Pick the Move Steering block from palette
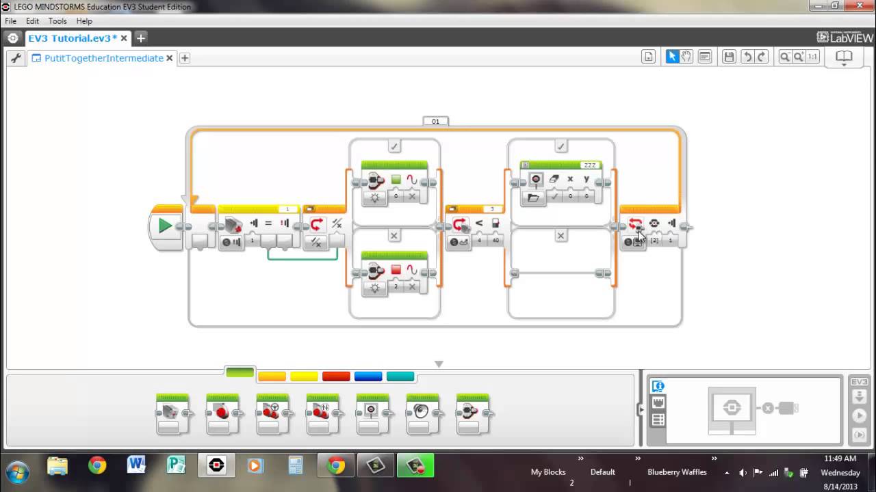Image resolution: width=876 pixels, height=492 pixels. pyautogui.click(x=272, y=414)
